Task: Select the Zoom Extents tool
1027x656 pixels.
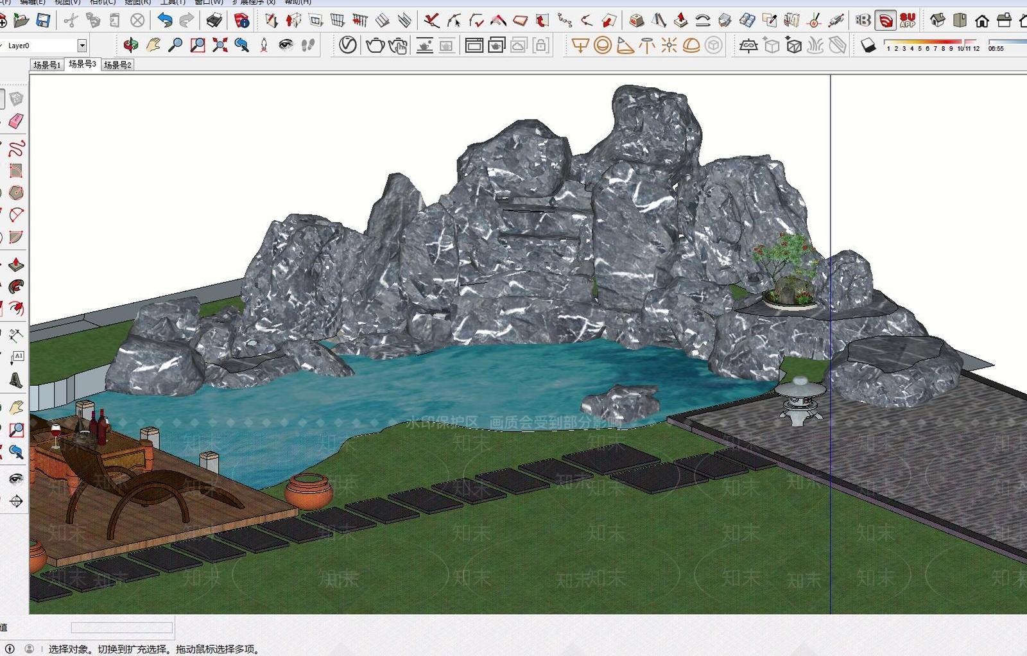Action: coord(220,45)
